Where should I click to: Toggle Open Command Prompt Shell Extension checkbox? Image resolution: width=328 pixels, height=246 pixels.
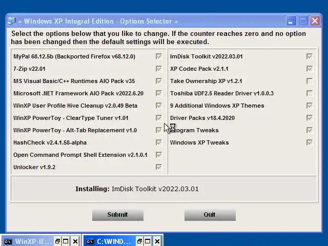[x=158, y=155]
